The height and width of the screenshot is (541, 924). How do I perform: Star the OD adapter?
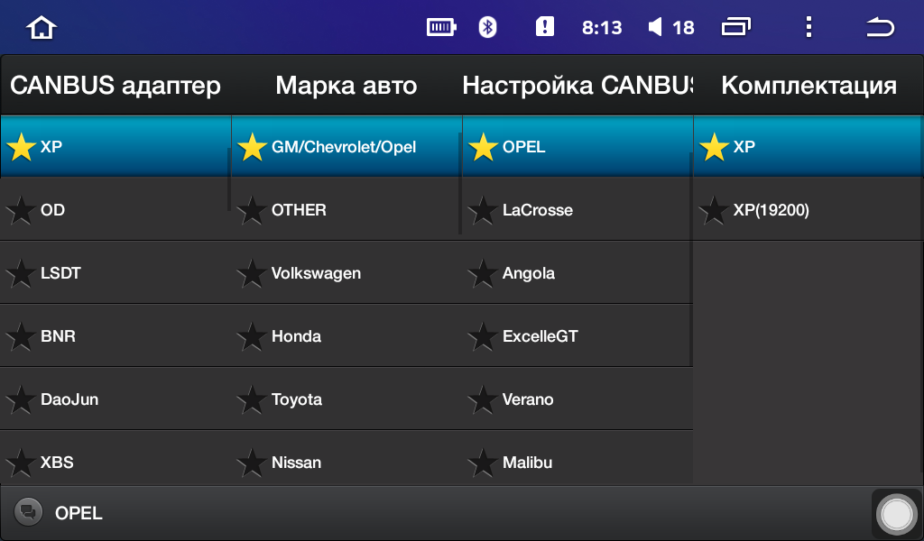22,210
